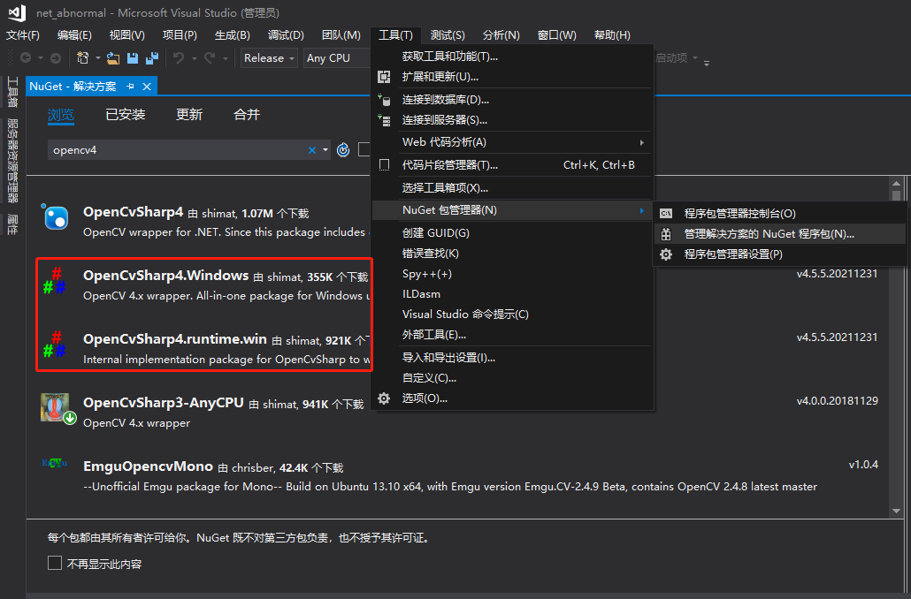Click the OpenCvSharp4 package icon
The width and height of the screenshot is (911, 599).
coord(55,216)
